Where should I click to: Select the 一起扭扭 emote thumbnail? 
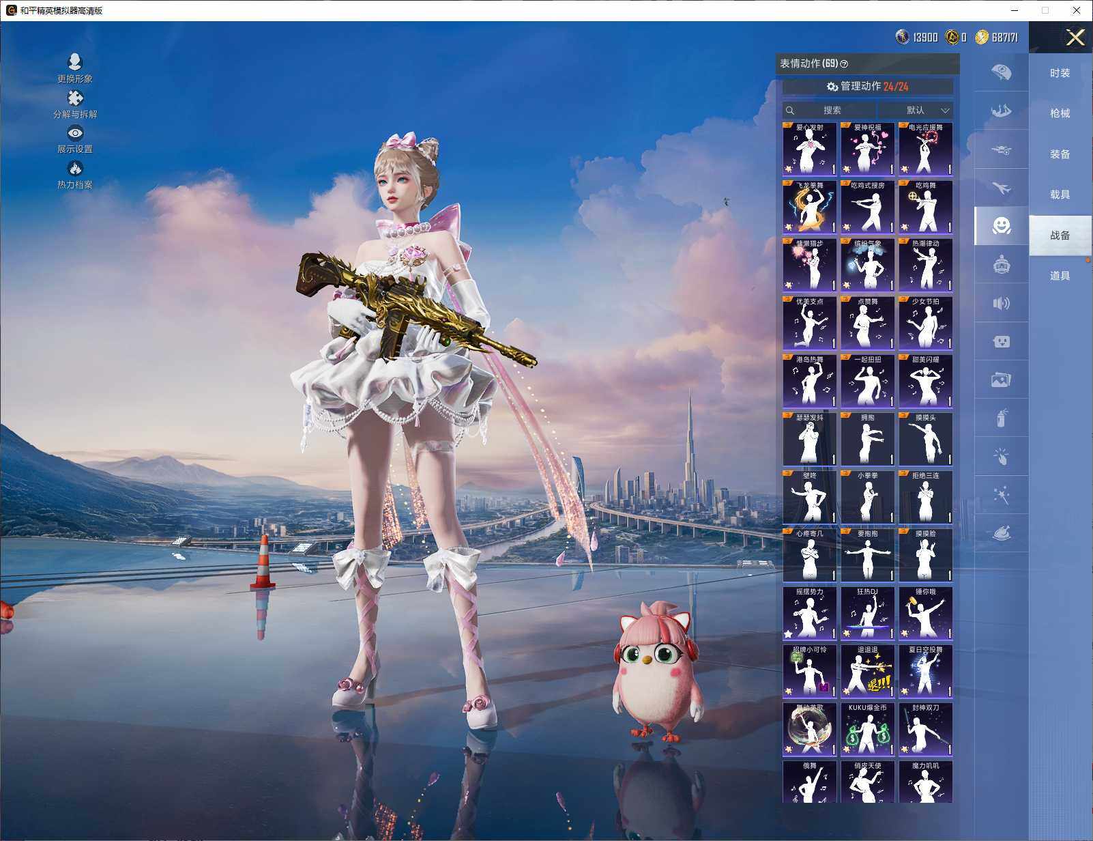coord(868,382)
